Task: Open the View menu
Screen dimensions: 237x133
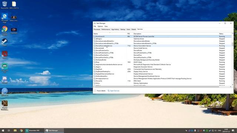Action: pos(106,26)
